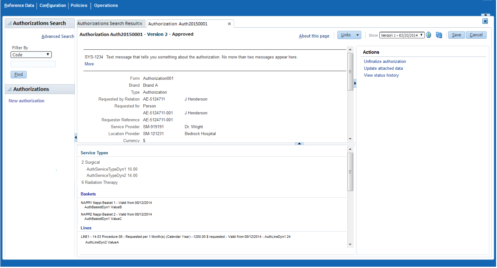Collapse the left sidebar splitter arrow
The width and height of the screenshot is (497, 268).
click(76, 137)
